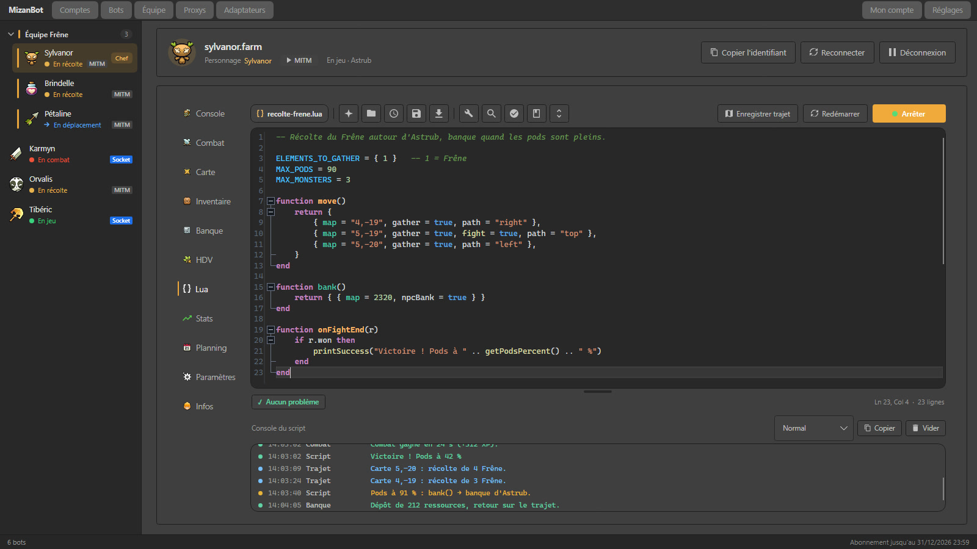Switch to Équipe top tab
The image size is (977, 549).
point(154,10)
